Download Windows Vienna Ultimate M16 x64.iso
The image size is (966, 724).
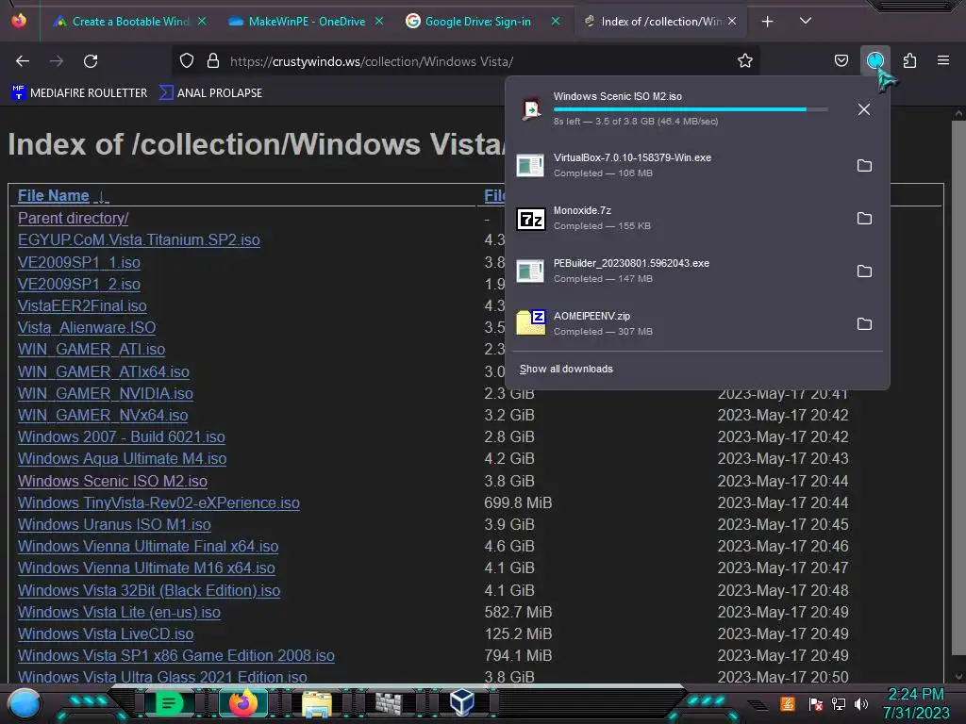(146, 568)
